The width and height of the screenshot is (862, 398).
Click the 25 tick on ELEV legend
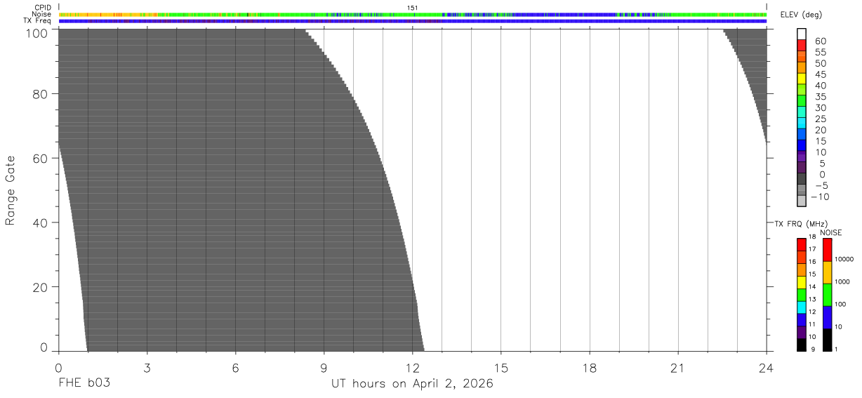[820, 119]
